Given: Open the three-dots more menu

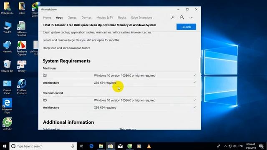Looking at the screenshot, I should 191,17.
